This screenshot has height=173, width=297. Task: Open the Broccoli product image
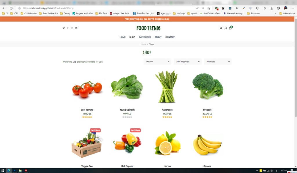pos(208,86)
